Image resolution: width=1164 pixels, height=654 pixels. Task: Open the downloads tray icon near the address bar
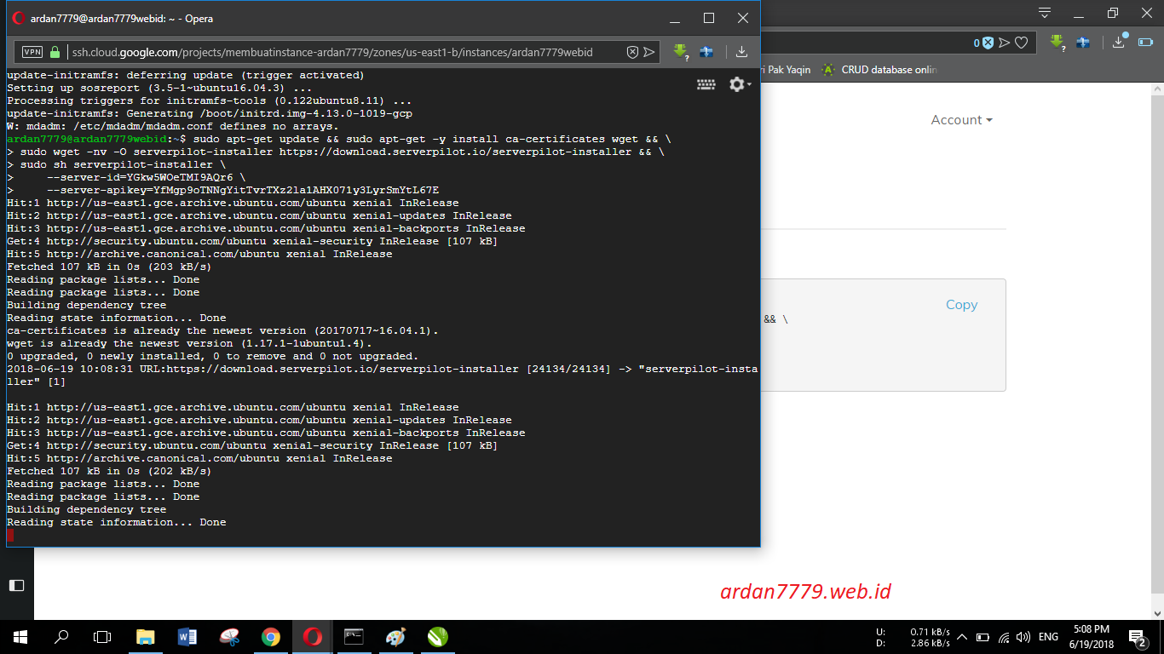(x=740, y=52)
